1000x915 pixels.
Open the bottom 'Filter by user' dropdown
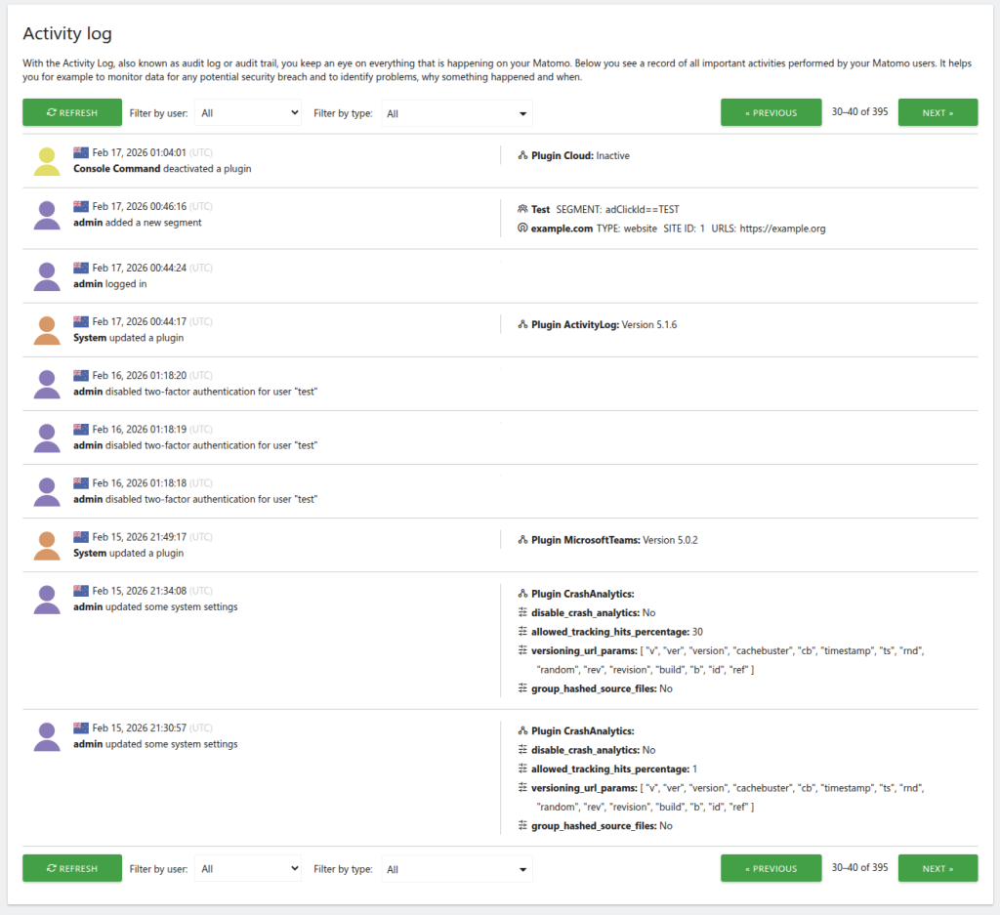point(248,869)
